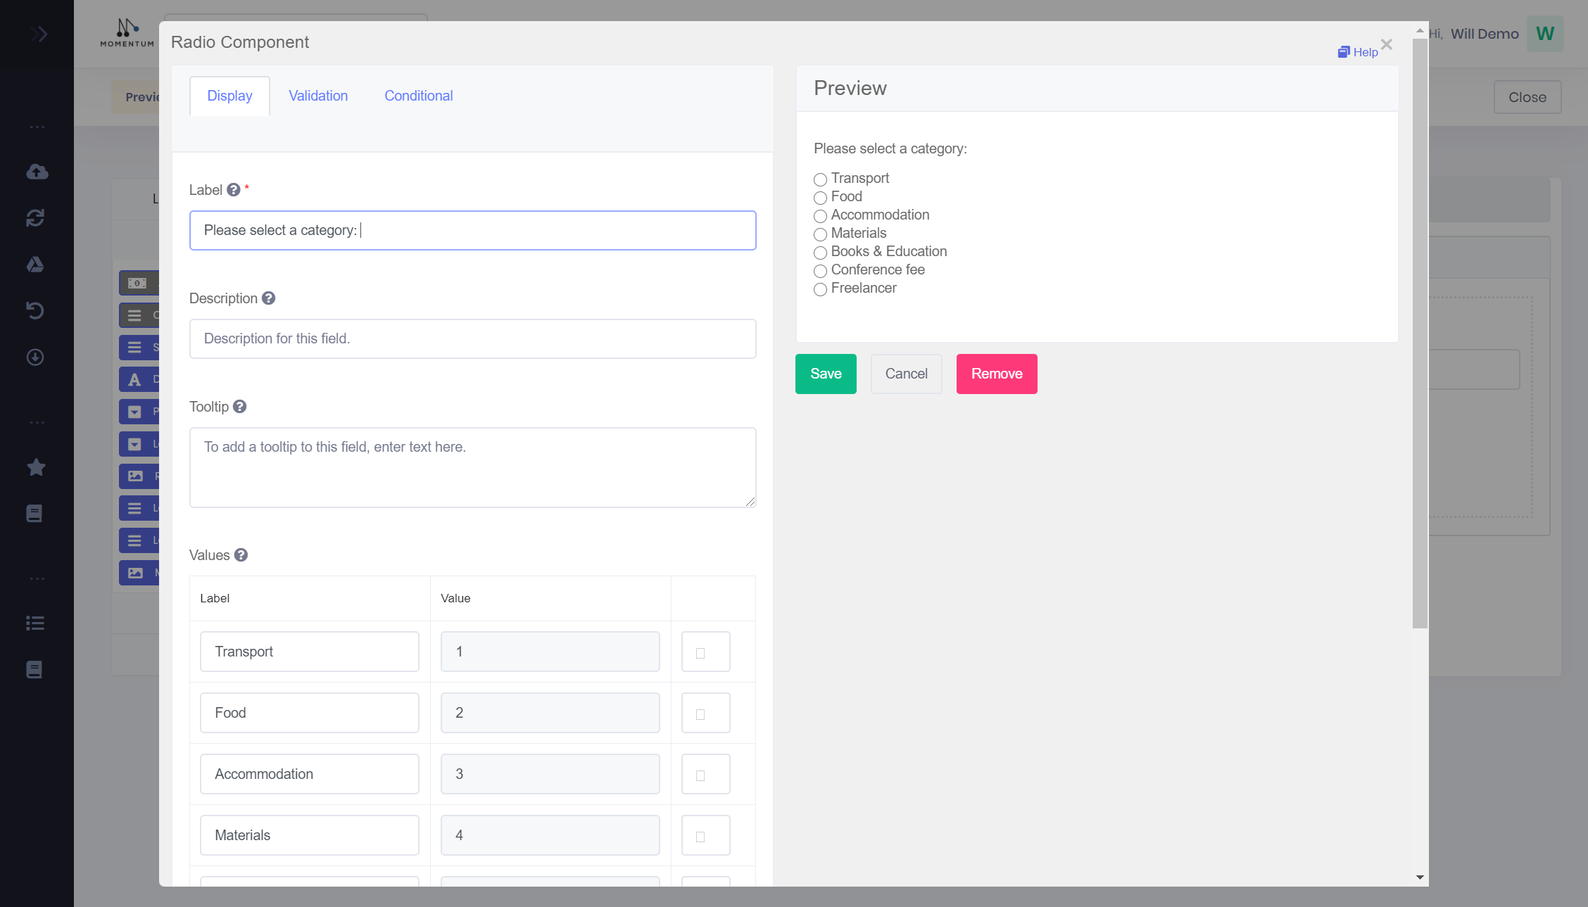Click the Label field help question icon
The height and width of the screenshot is (907, 1588).
point(234,190)
